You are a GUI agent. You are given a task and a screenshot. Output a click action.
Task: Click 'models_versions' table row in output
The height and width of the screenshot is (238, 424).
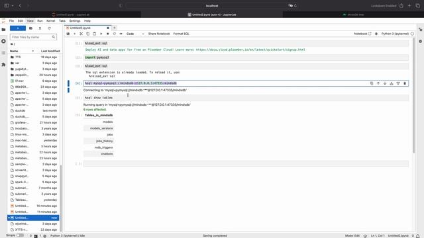[x=99, y=128]
